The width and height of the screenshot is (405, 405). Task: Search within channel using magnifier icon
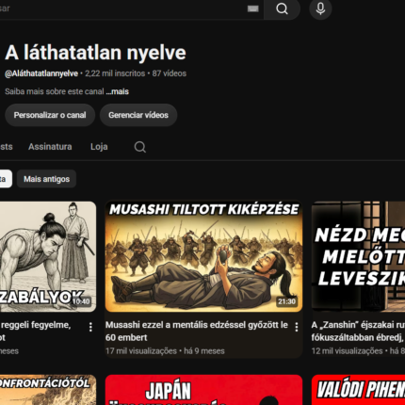[x=140, y=147]
